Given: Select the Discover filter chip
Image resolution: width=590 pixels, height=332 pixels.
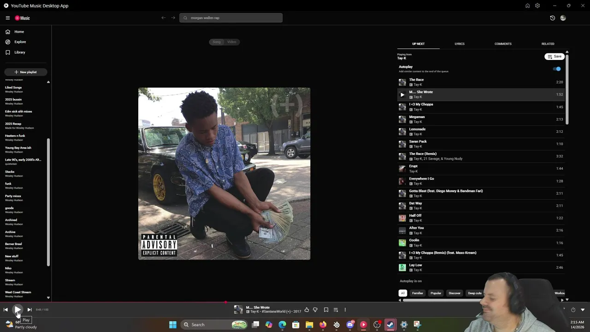Looking at the screenshot, I should click(x=454, y=293).
